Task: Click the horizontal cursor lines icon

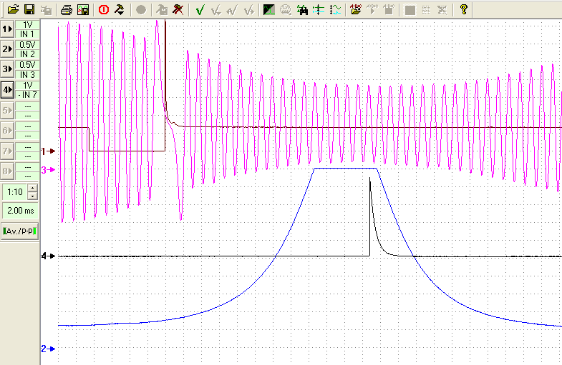Action: 319,10
